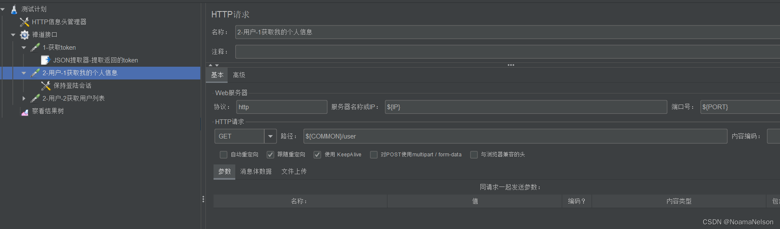
Task: Open the 消息体数据 tab
Action: (x=256, y=171)
